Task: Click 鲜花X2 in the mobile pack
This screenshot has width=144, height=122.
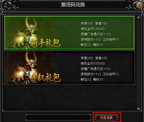Action: (x=86, y=80)
